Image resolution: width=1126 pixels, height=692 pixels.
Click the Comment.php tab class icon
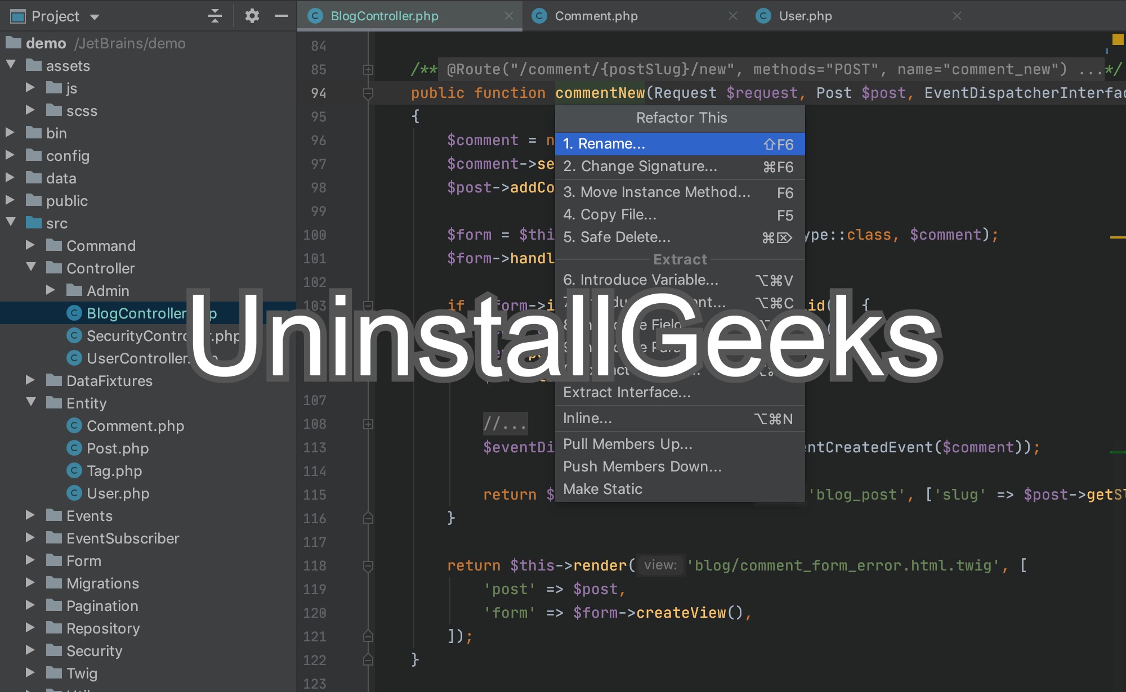(539, 16)
